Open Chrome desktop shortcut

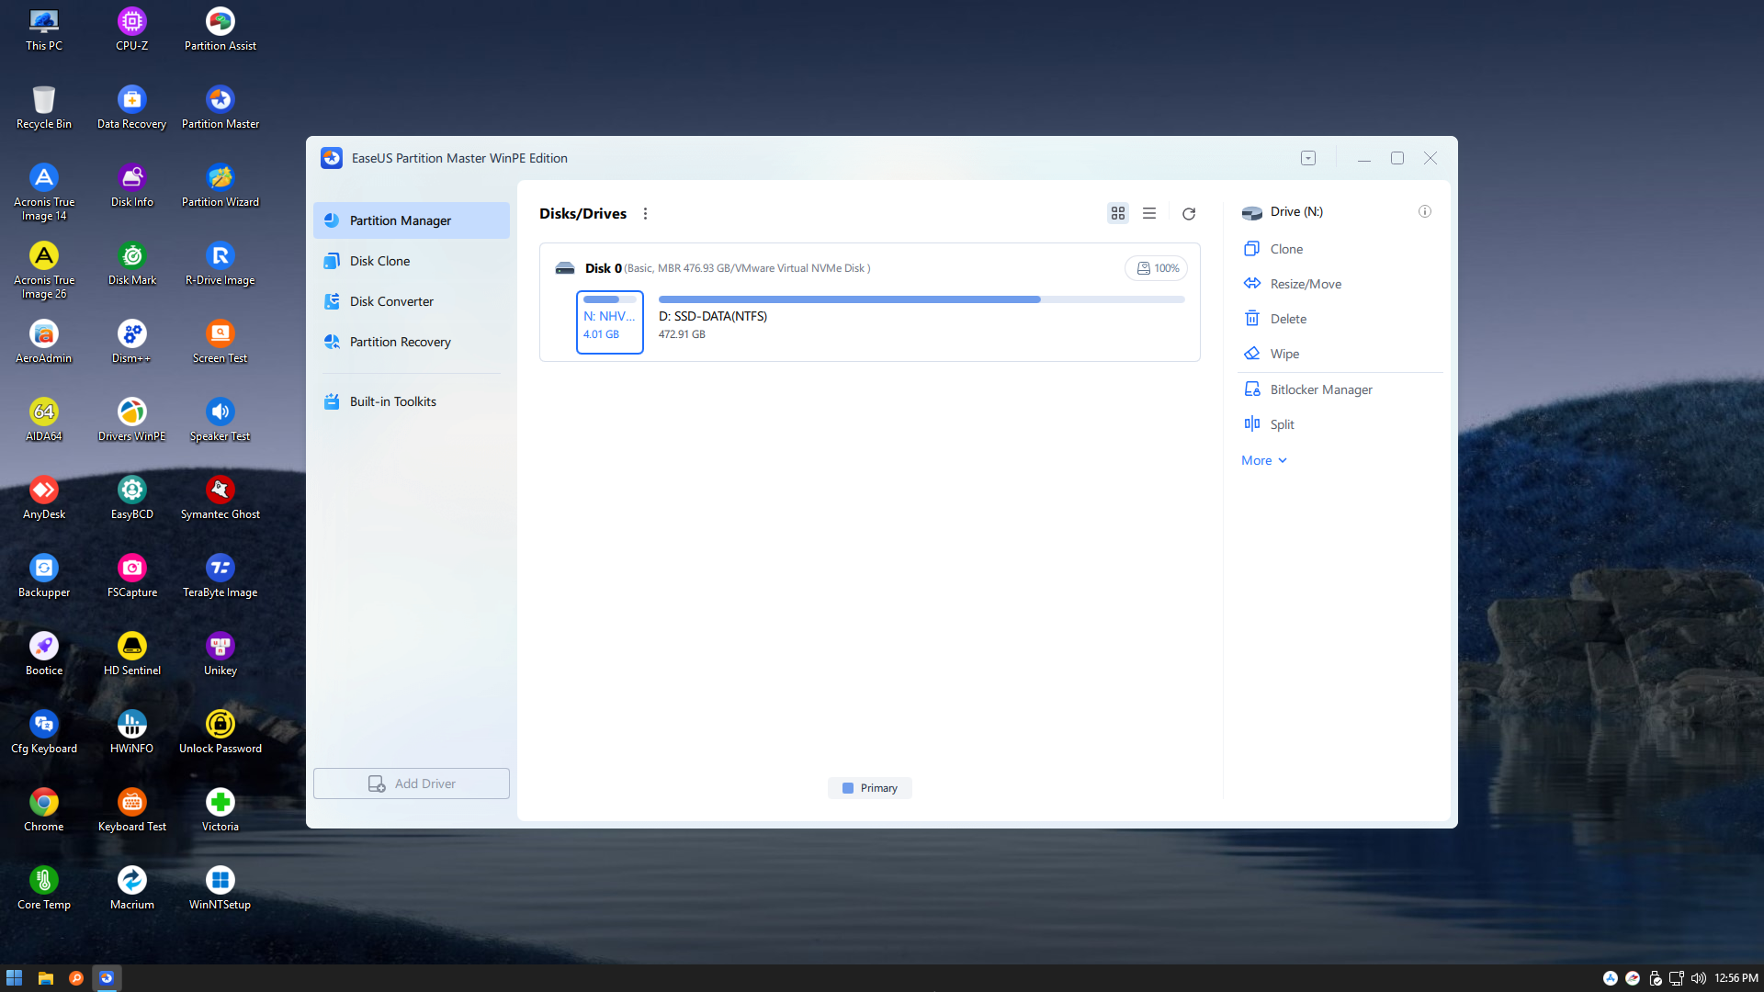[x=43, y=810]
